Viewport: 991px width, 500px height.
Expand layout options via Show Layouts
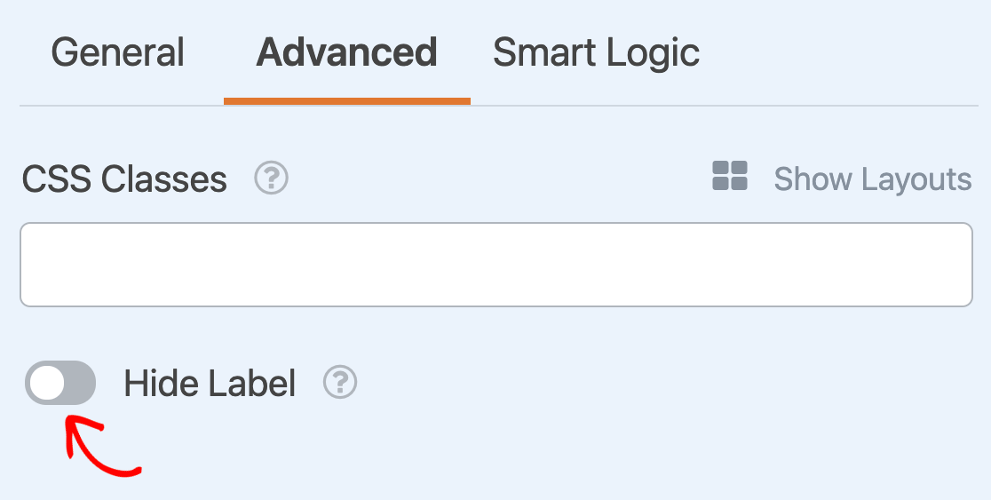coord(872,179)
